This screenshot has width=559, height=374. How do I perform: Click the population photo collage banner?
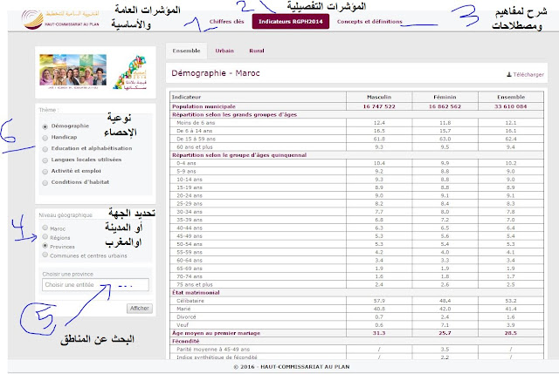(72, 70)
